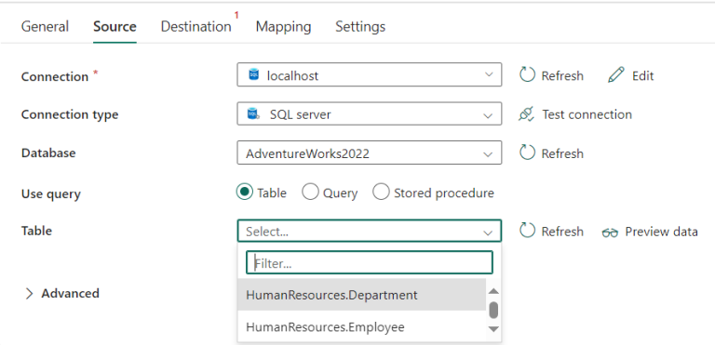Select the Table radio option

point(245,192)
